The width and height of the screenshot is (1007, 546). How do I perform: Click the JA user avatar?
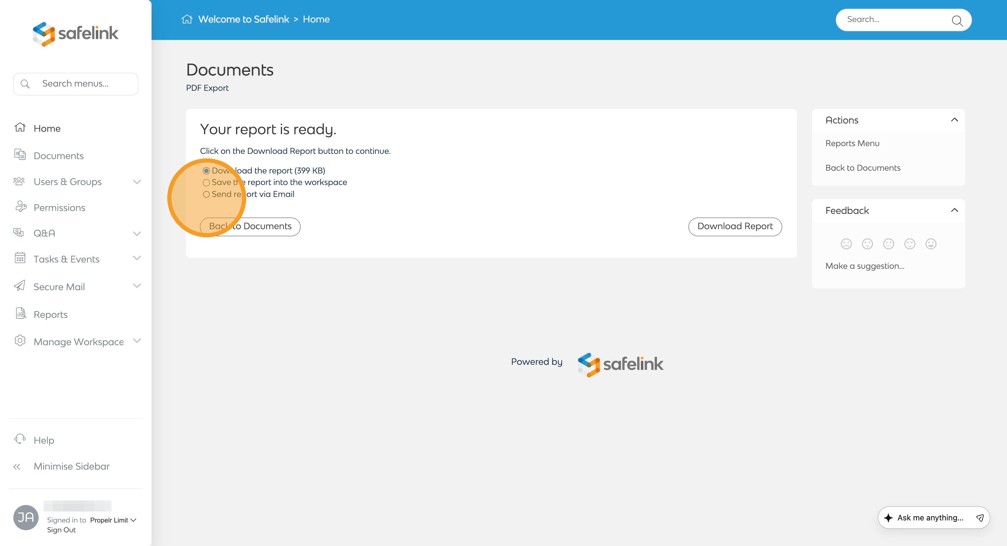[x=26, y=517]
